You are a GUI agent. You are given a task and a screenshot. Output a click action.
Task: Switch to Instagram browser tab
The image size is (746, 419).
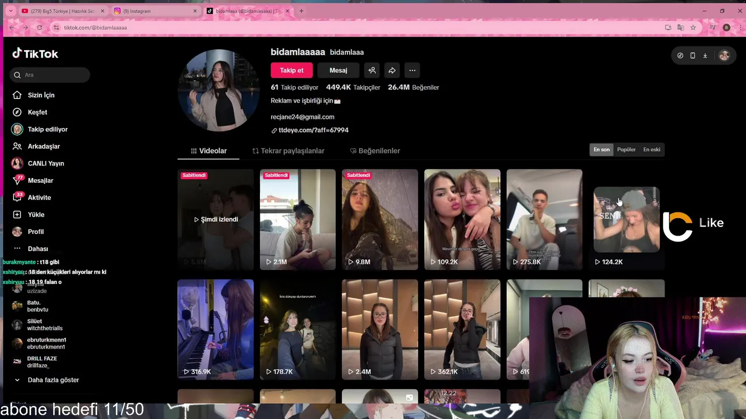pyautogui.click(x=156, y=11)
